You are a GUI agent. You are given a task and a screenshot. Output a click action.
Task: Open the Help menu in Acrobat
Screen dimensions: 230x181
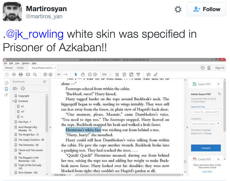pos(34,63)
